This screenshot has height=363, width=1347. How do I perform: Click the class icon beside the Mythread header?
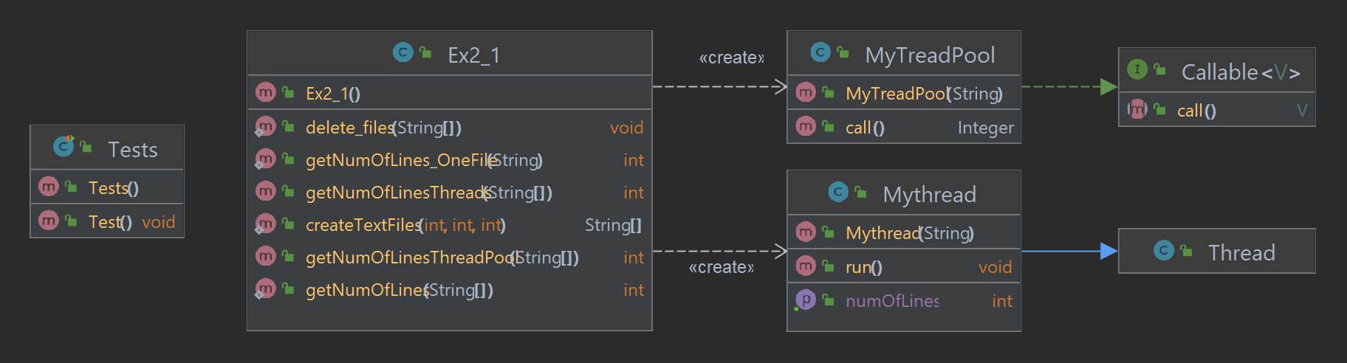pyautogui.click(x=838, y=192)
